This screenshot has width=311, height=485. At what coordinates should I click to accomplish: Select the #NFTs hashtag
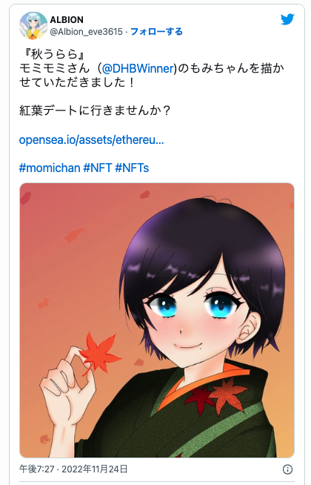click(x=132, y=168)
